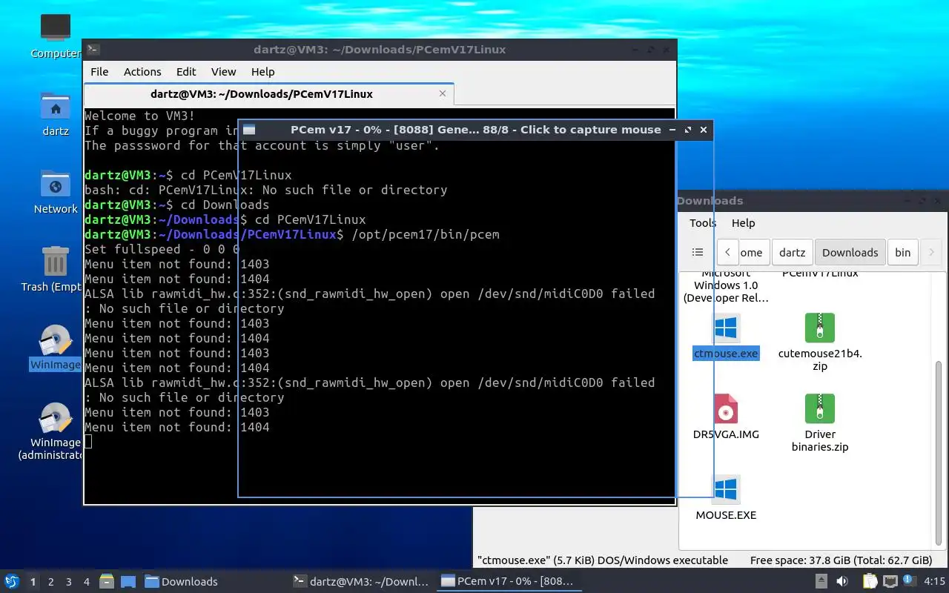
Task: Close the dartz@VM3 terminal tab
Action: pyautogui.click(x=443, y=94)
